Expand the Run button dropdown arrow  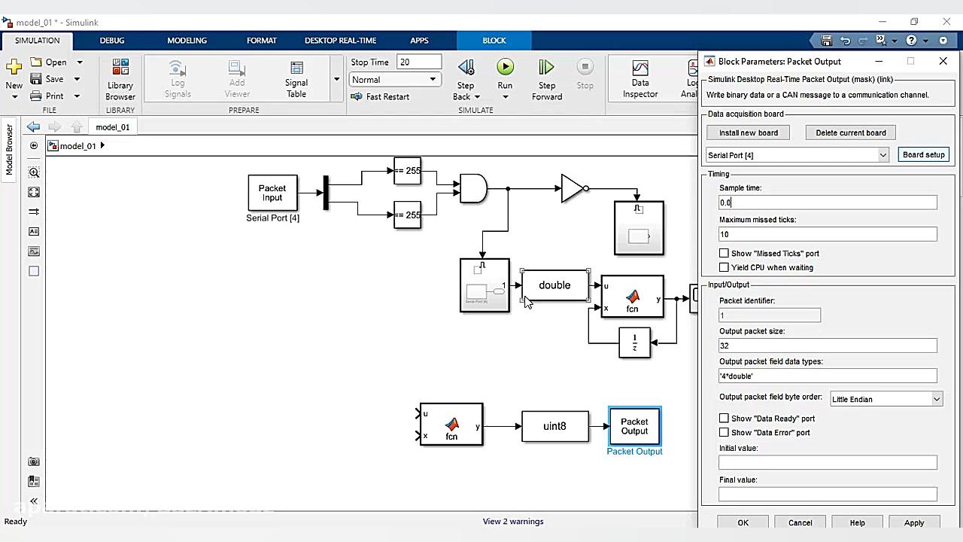(505, 97)
